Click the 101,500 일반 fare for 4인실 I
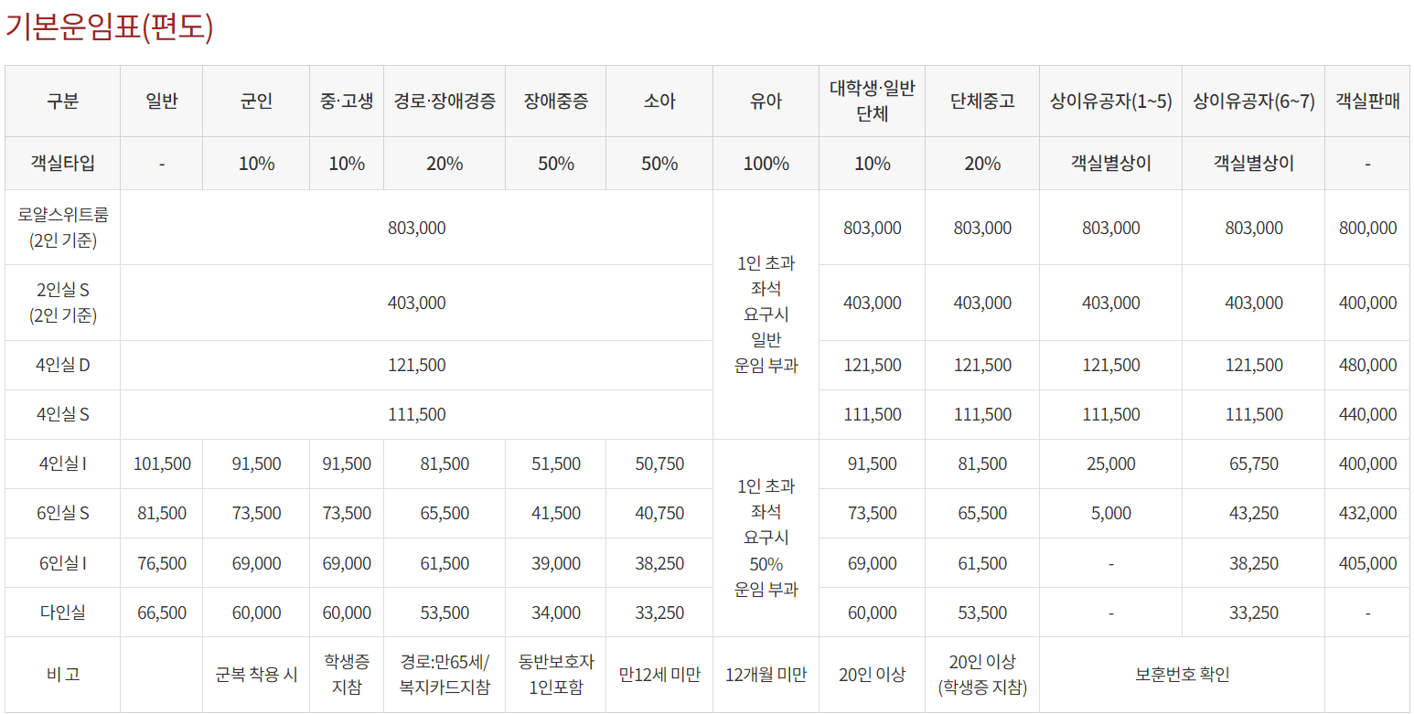This screenshot has width=1414, height=714. click(162, 464)
